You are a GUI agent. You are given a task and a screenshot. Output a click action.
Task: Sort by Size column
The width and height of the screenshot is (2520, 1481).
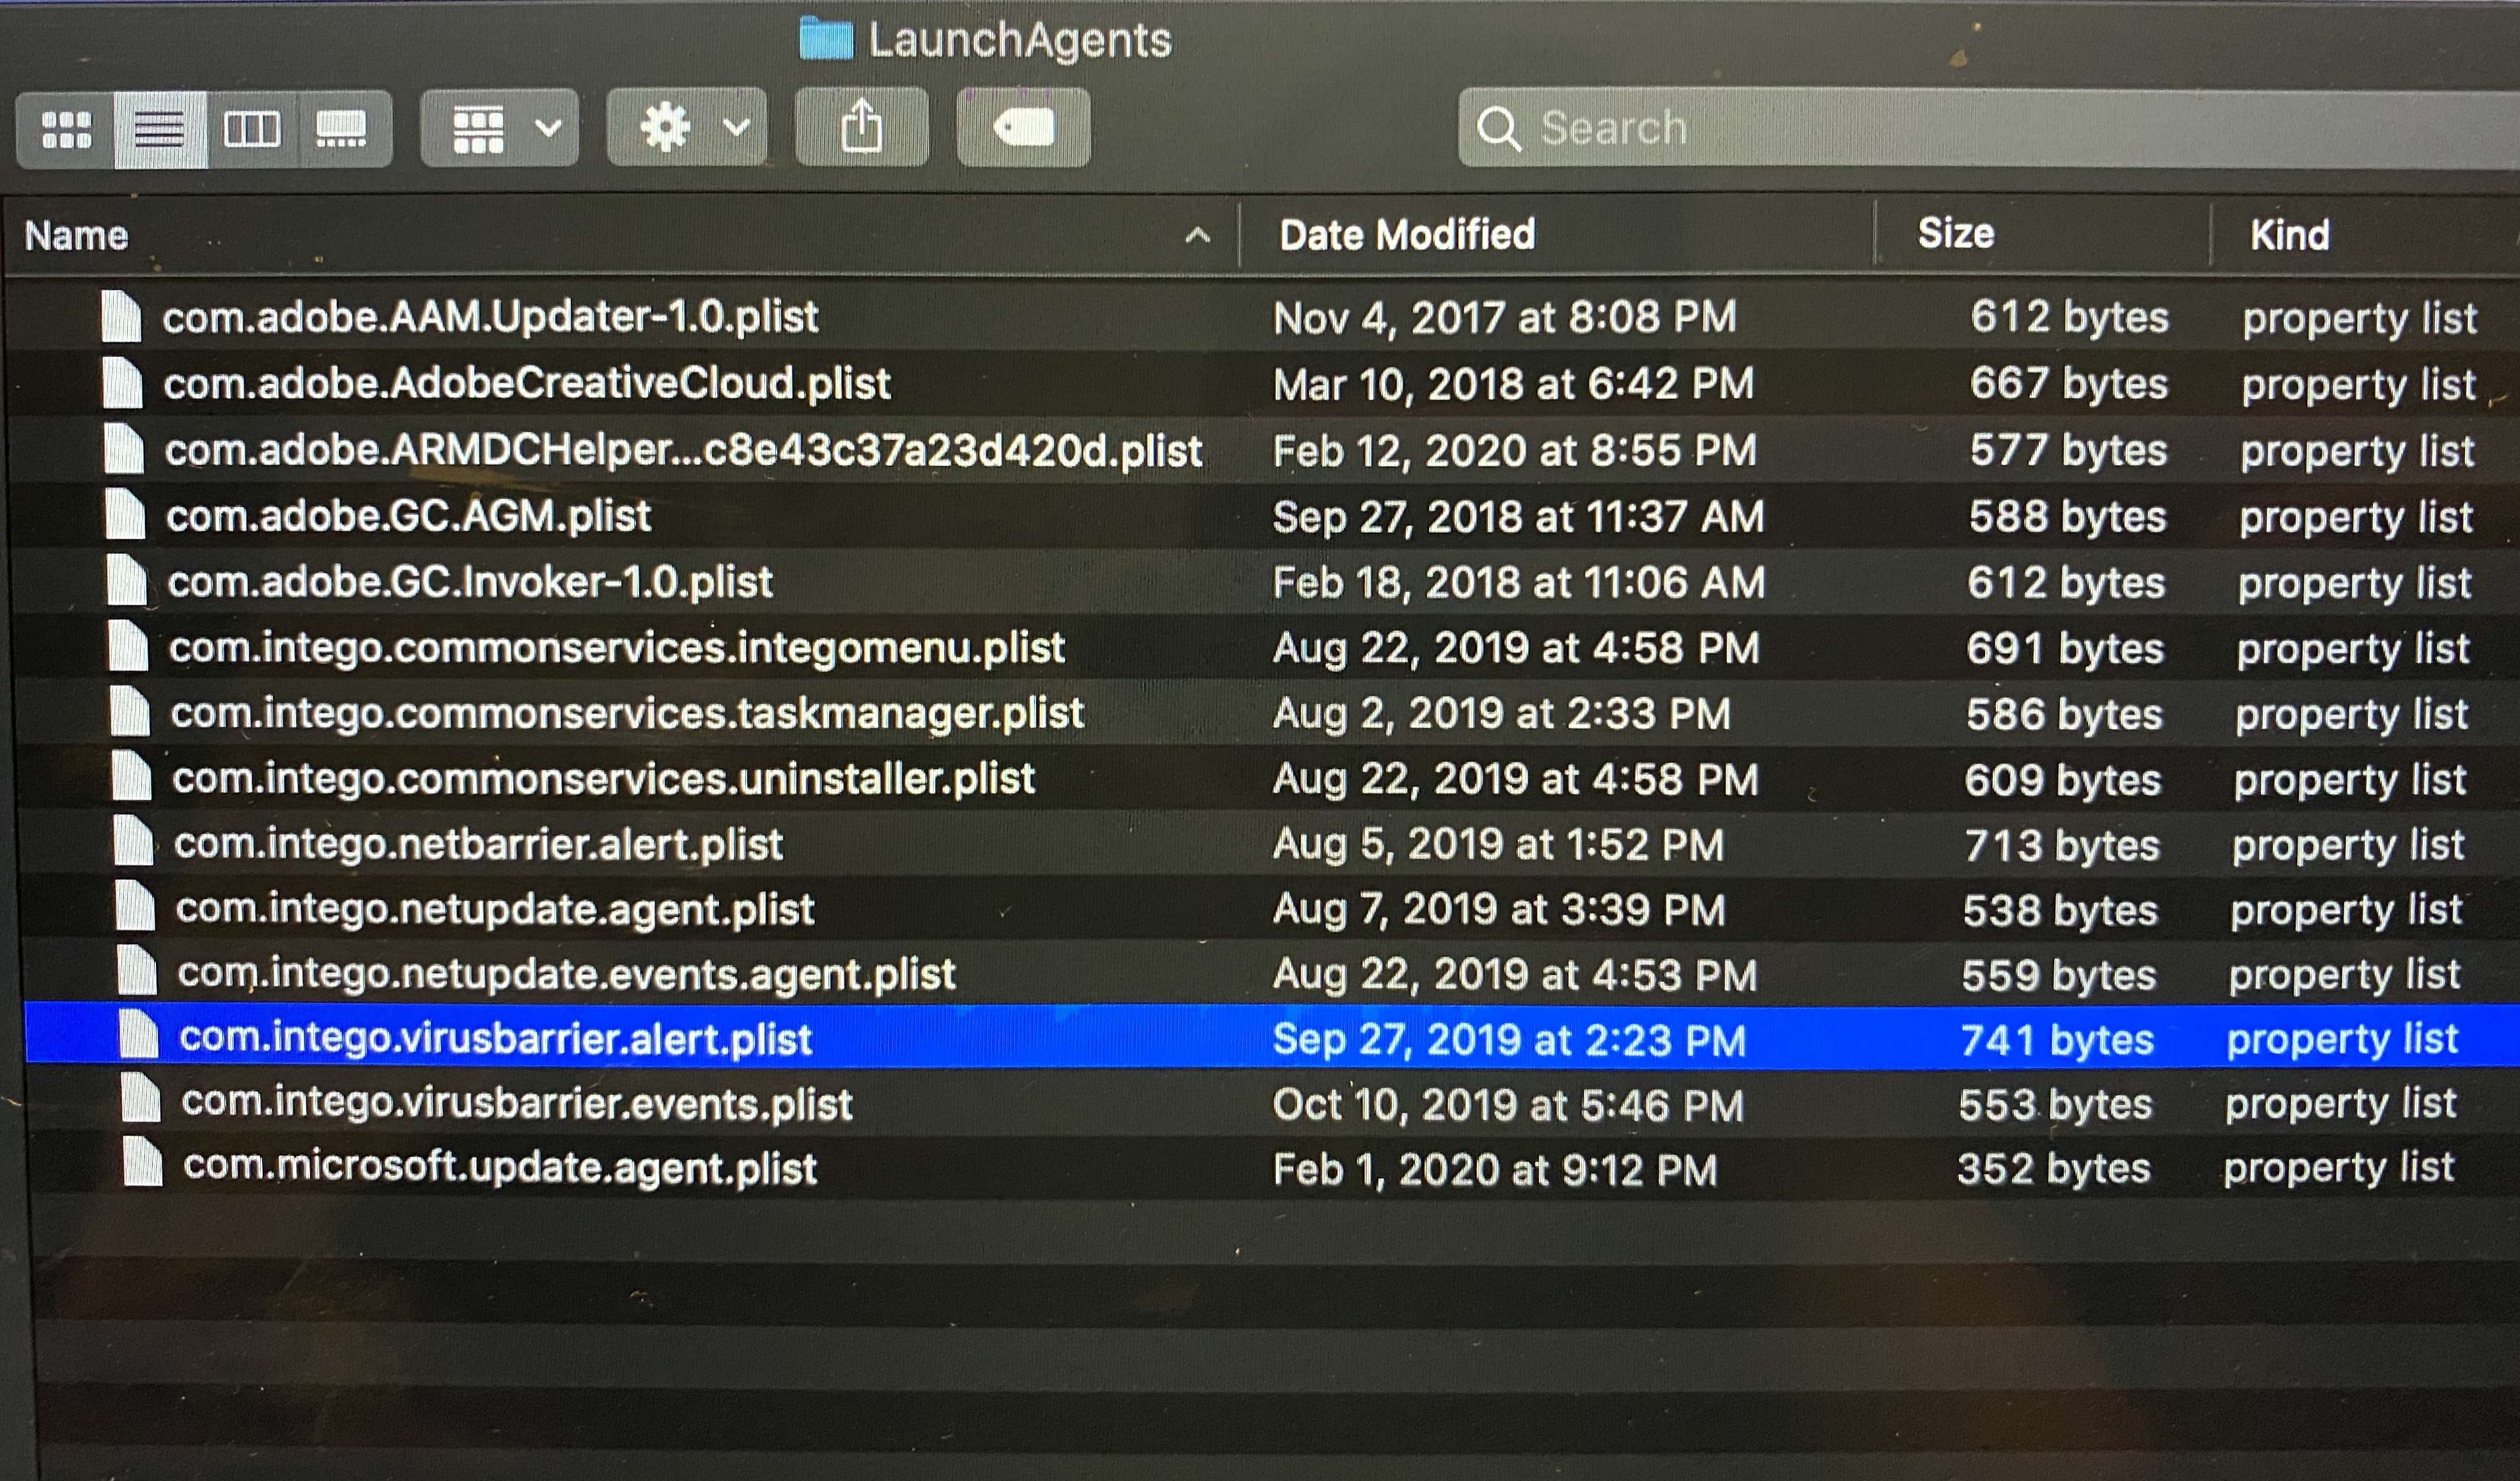point(1956,233)
